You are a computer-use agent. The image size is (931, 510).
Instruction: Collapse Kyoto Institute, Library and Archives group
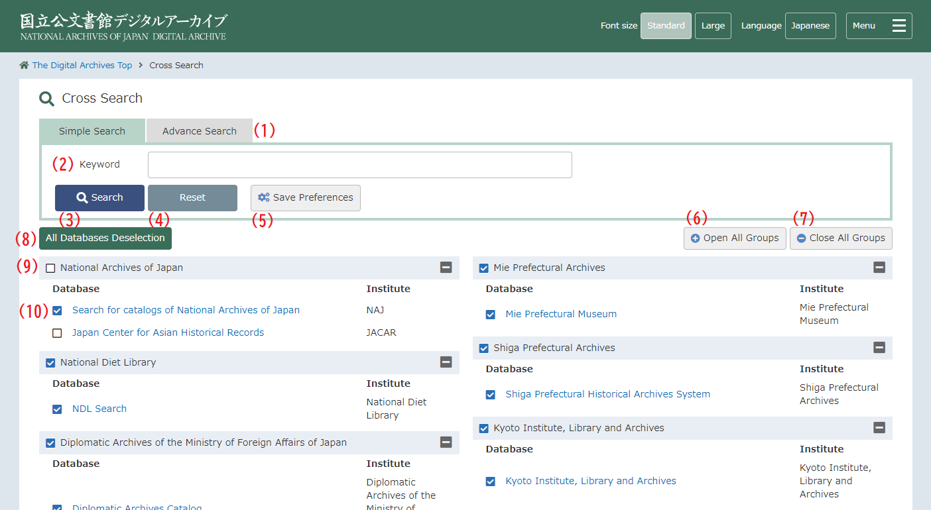tap(879, 428)
